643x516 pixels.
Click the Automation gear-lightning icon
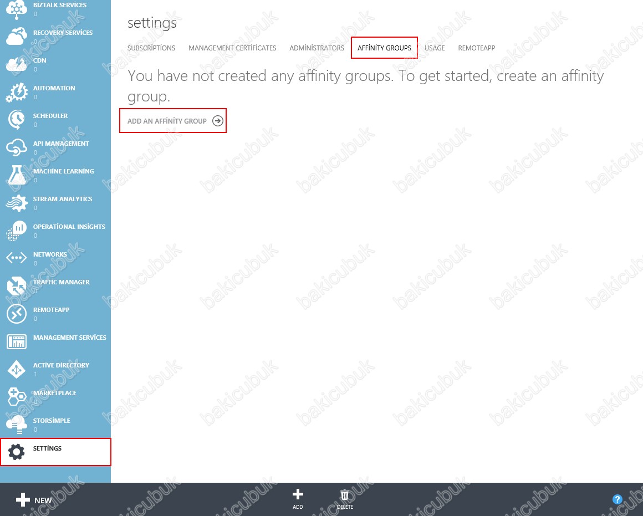pyautogui.click(x=17, y=92)
